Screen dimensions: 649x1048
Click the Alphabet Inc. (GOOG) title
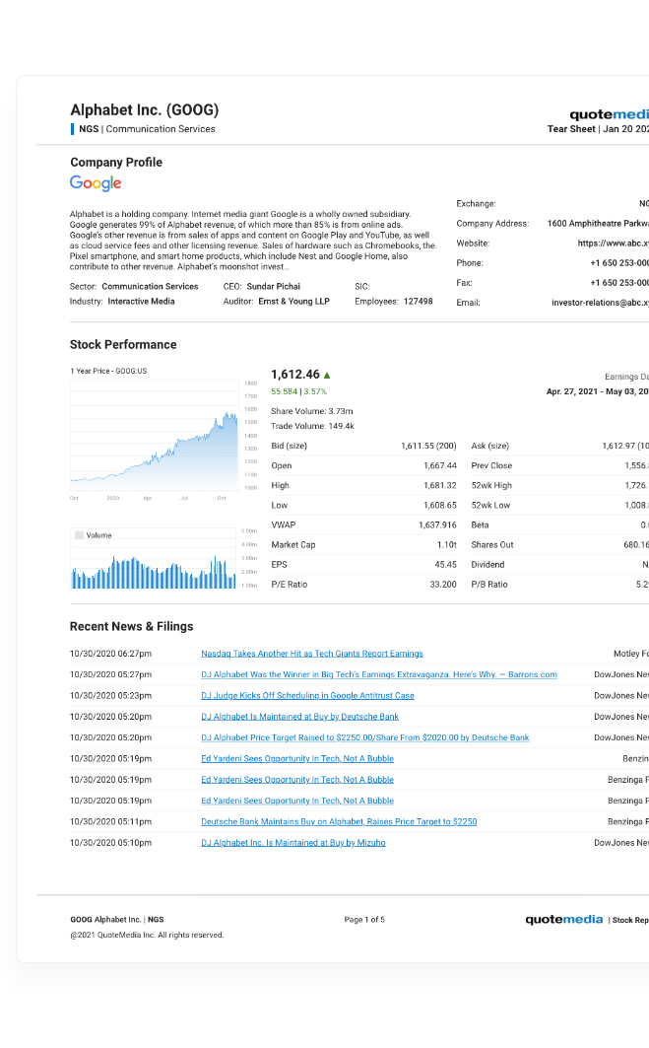[x=144, y=110]
